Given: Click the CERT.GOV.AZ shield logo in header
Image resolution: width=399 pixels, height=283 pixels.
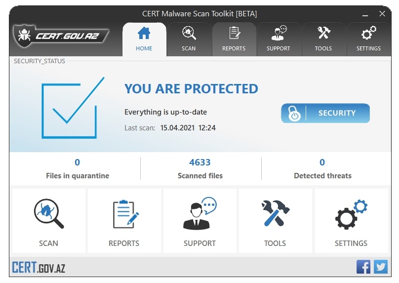Looking at the screenshot, I should tap(61, 36).
